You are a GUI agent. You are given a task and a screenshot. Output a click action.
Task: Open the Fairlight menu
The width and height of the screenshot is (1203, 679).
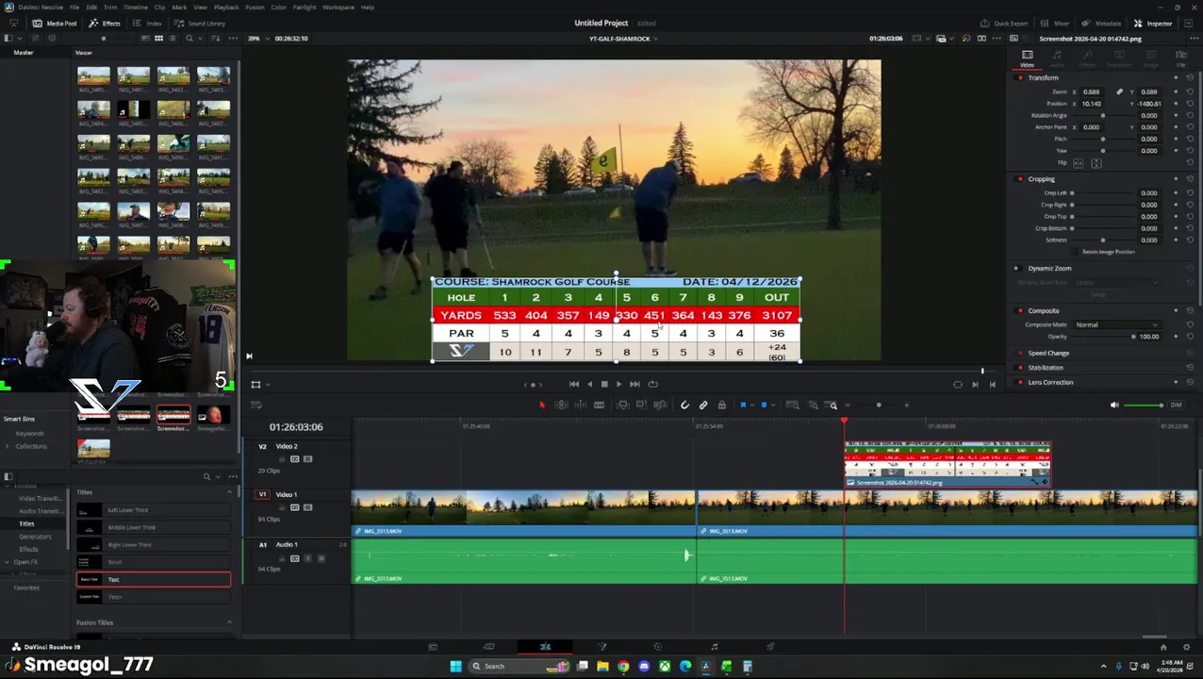[305, 8]
